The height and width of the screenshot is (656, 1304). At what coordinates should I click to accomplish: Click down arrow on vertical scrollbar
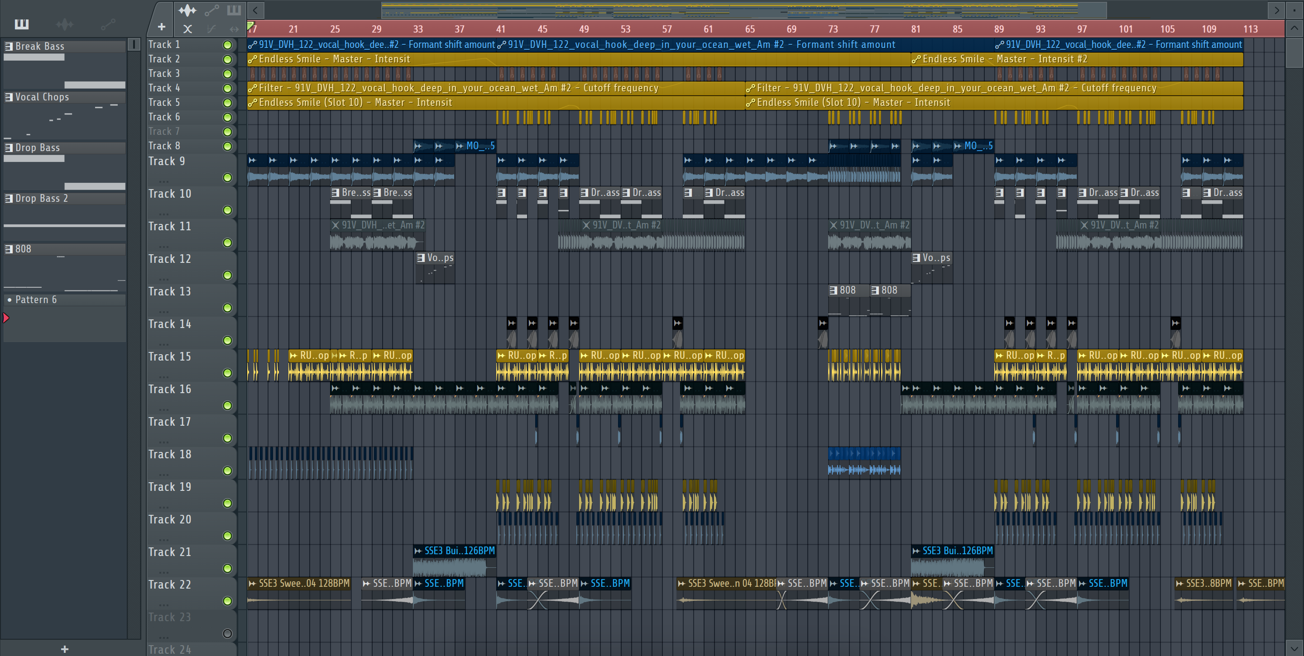1294,648
